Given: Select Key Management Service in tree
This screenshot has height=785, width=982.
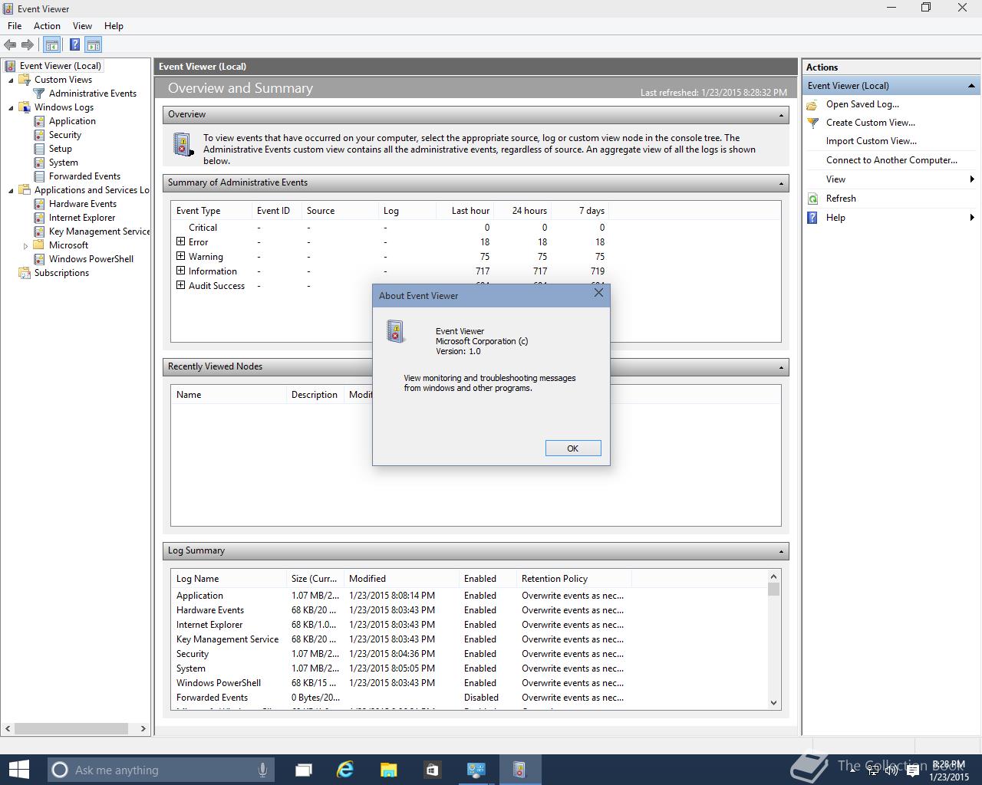Looking at the screenshot, I should click(99, 232).
